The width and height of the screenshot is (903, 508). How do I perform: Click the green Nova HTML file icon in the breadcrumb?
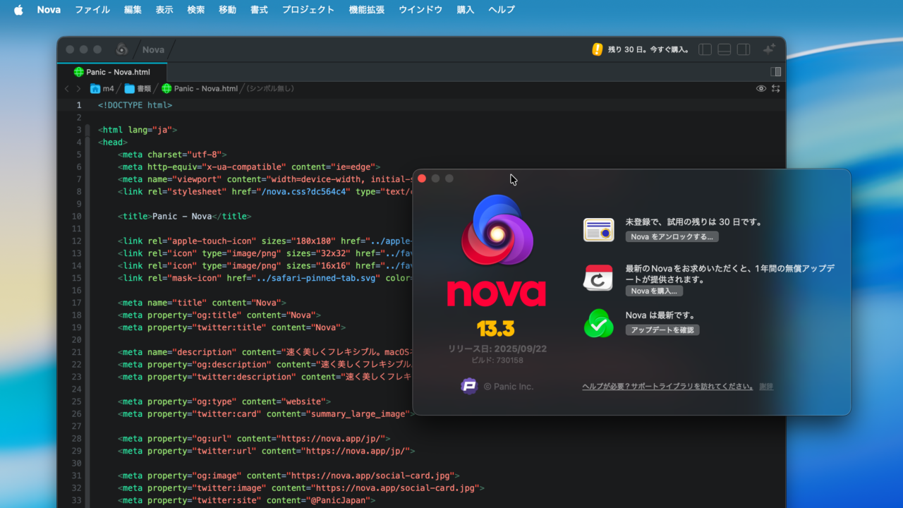coord(166,88)
